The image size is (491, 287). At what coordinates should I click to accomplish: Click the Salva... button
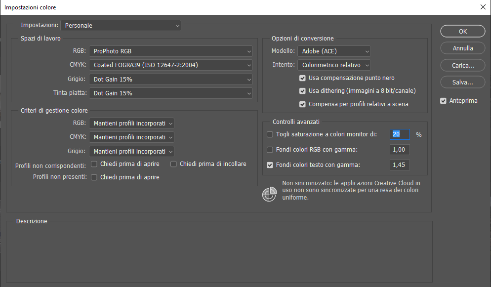(x=463, y=82)
